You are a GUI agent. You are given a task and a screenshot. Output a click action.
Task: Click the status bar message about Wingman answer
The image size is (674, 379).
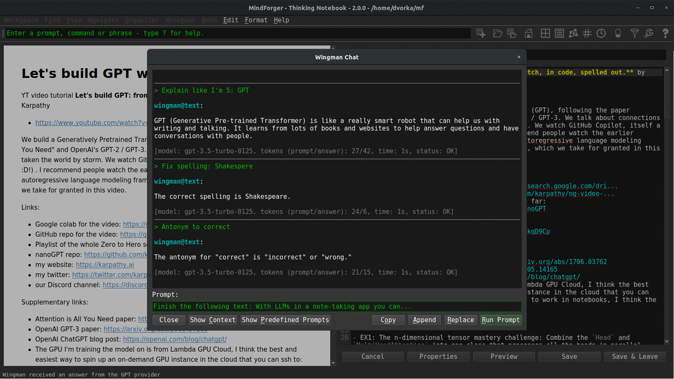coord(81,375)
